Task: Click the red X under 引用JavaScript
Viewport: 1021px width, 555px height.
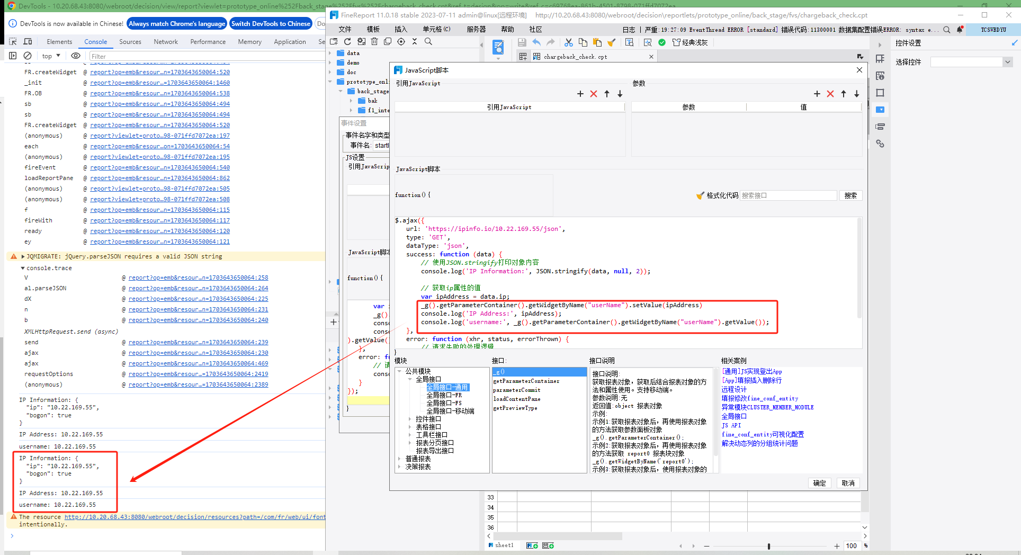Action: (x=593, y=94)
